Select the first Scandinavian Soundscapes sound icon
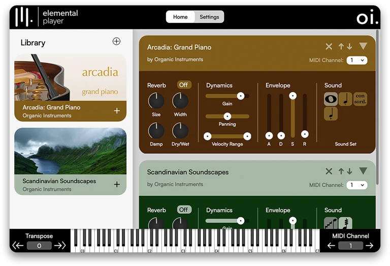This screenshot has width=390, height=266. pos(331,223)
